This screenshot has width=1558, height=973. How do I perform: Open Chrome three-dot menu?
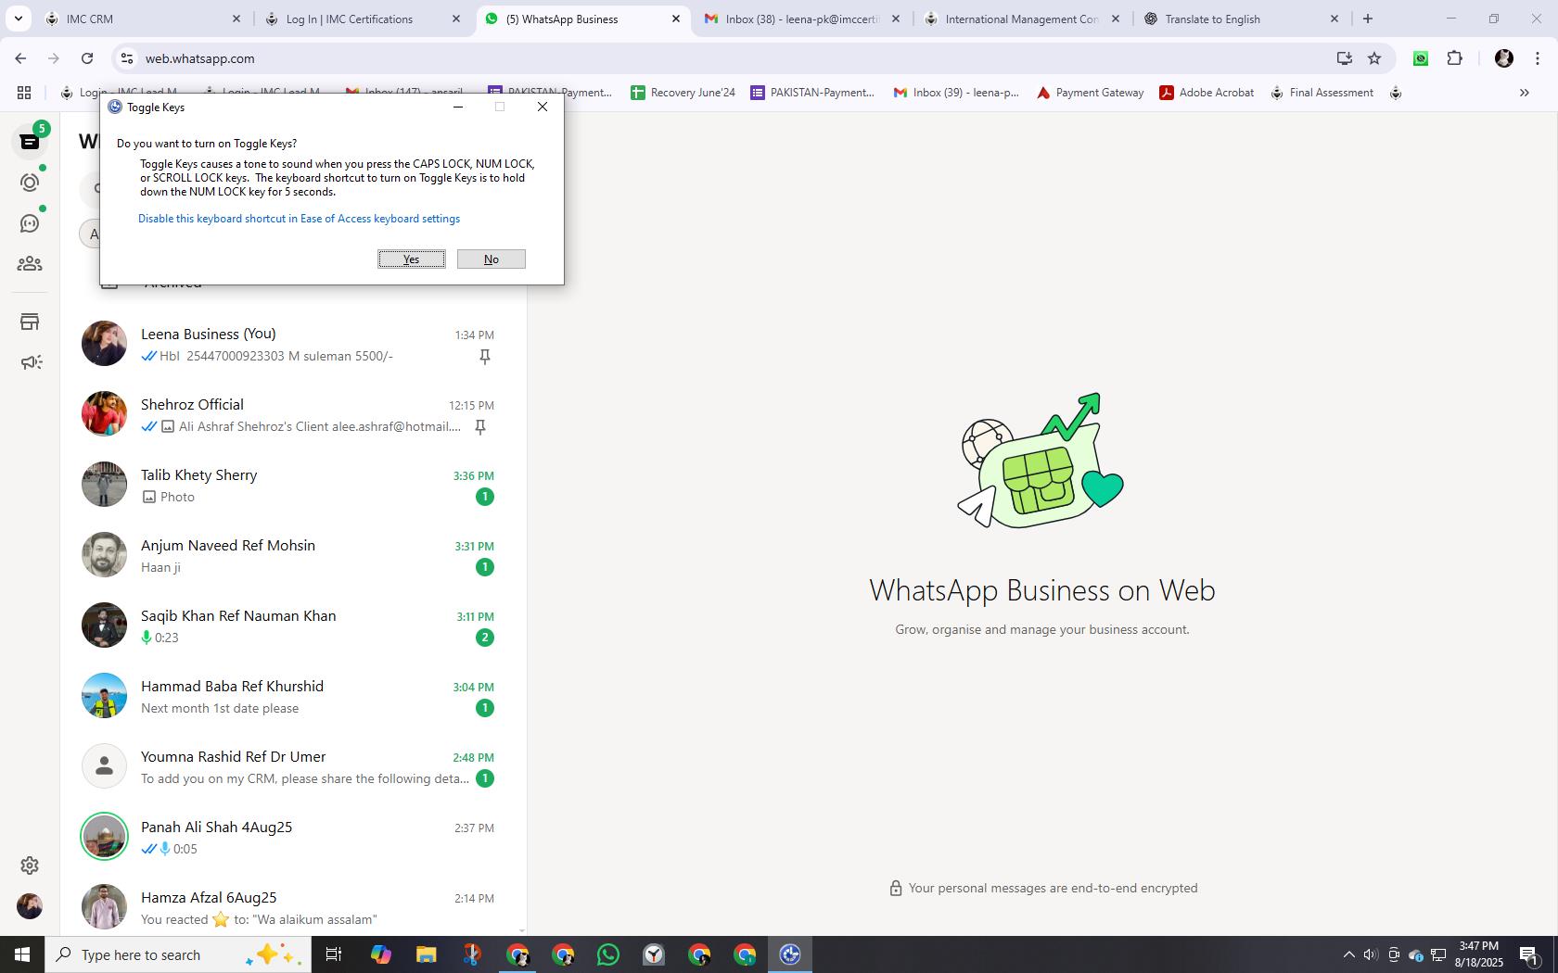(x=1538, y=58)
